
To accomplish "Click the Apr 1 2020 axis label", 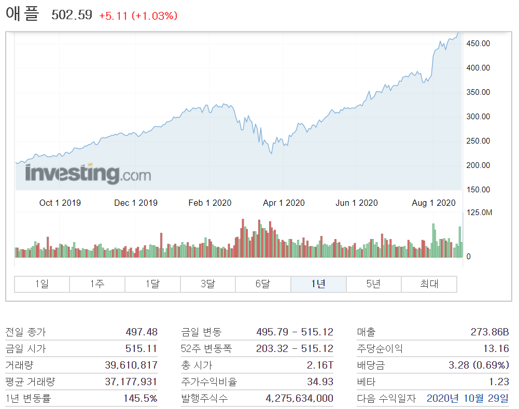I will pos(284,203).
